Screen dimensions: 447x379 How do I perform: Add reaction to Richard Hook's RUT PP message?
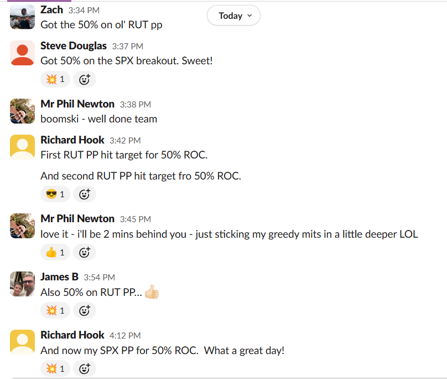click(84, 194)
